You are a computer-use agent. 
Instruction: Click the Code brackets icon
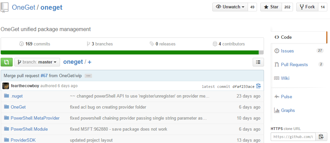(x=277, y=37)
